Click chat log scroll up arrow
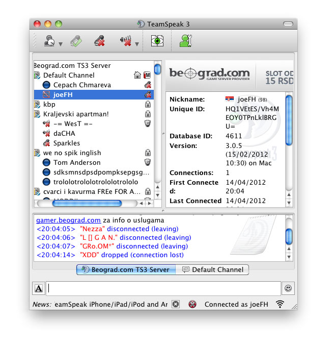This screenshot has height=347, width=334. point(289,249)
